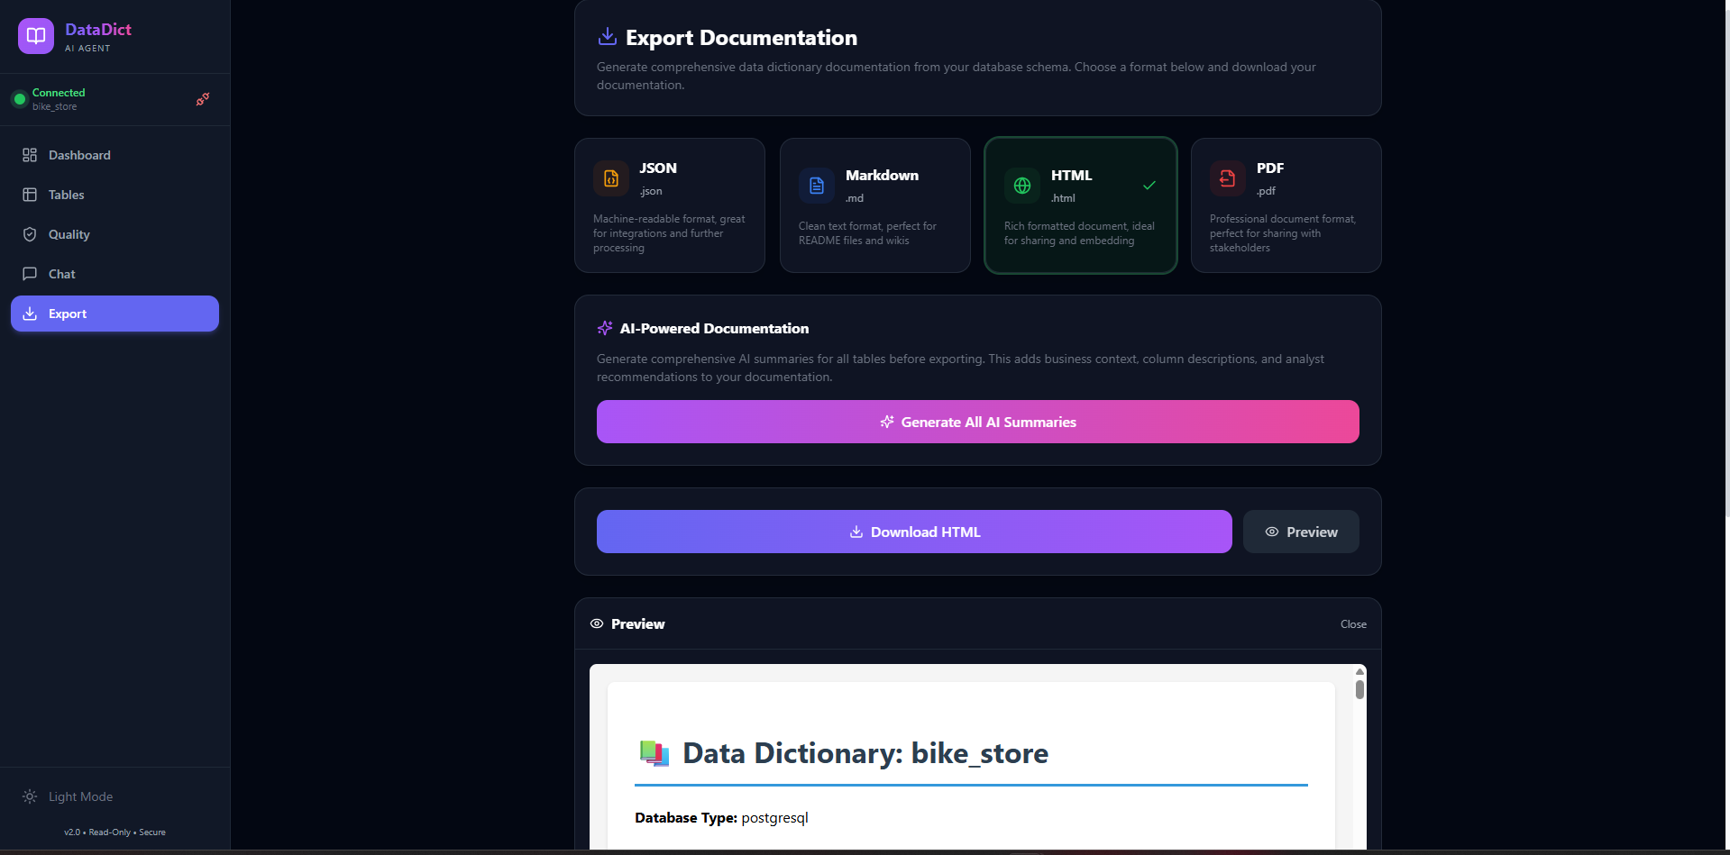Click the 'bike_store' connection name
The image size is (1730, 855).
[x=54, y=106]
